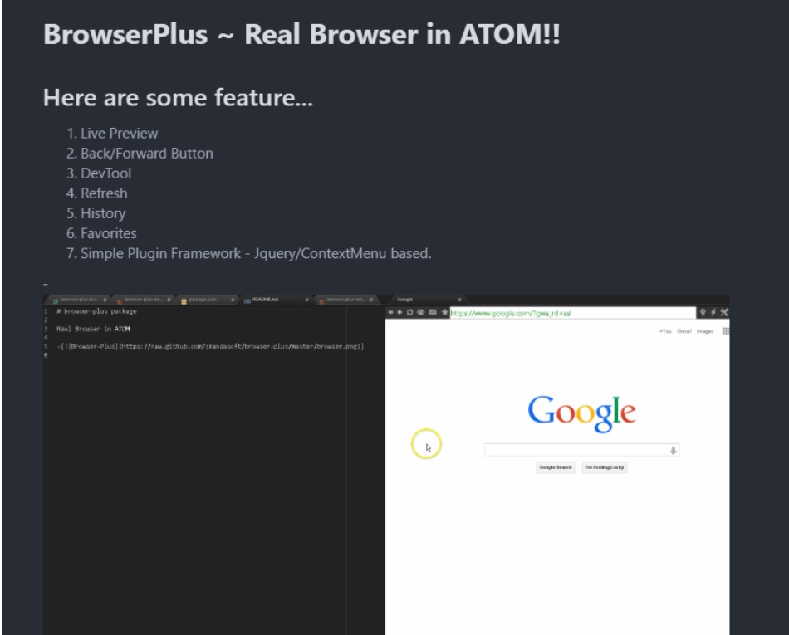Open the Google apps grid icon
The height and width of the screenshot is (635, 789).
coord(726,331)
